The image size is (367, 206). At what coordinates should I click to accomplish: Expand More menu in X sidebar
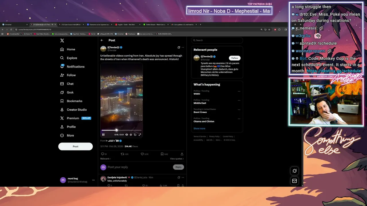67,135
